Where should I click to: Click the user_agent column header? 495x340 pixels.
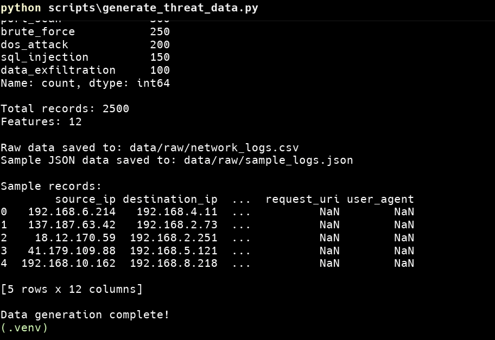coord(380,200)
